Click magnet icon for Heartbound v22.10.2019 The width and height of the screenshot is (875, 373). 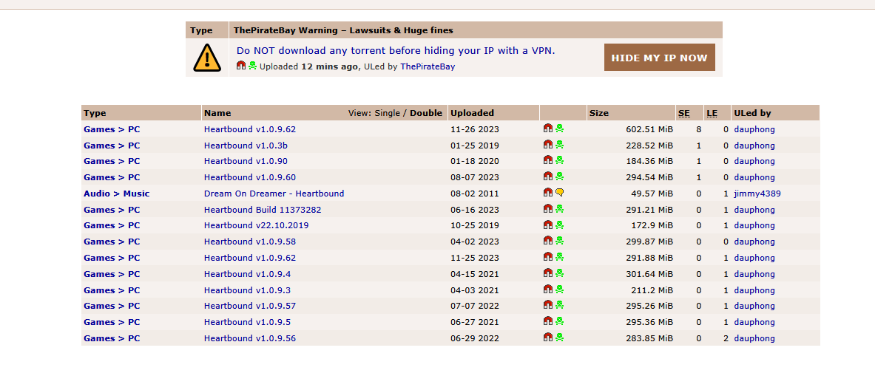click(548, 224)
